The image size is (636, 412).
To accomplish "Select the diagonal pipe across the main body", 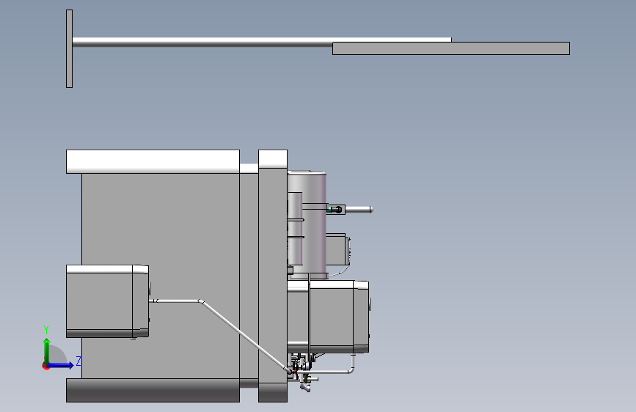I will [x=244, y=334].
